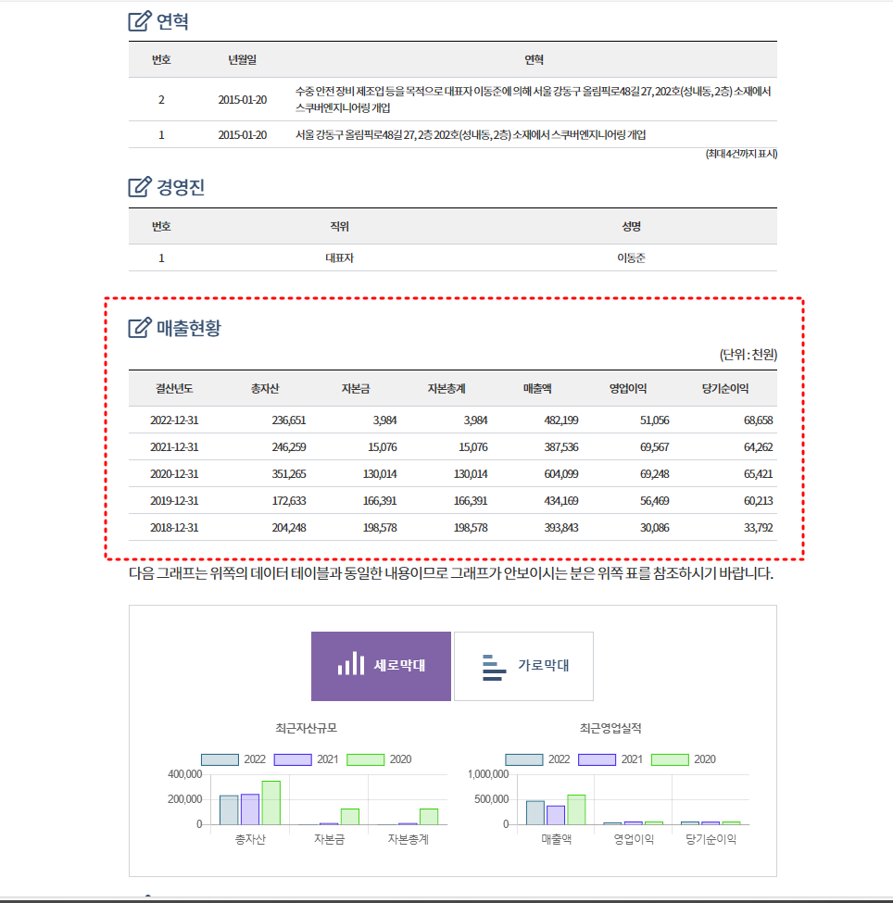Click the 33,792 net income value
The height and width of the screenshot is (903, 893).
click(x=758, y=528)
